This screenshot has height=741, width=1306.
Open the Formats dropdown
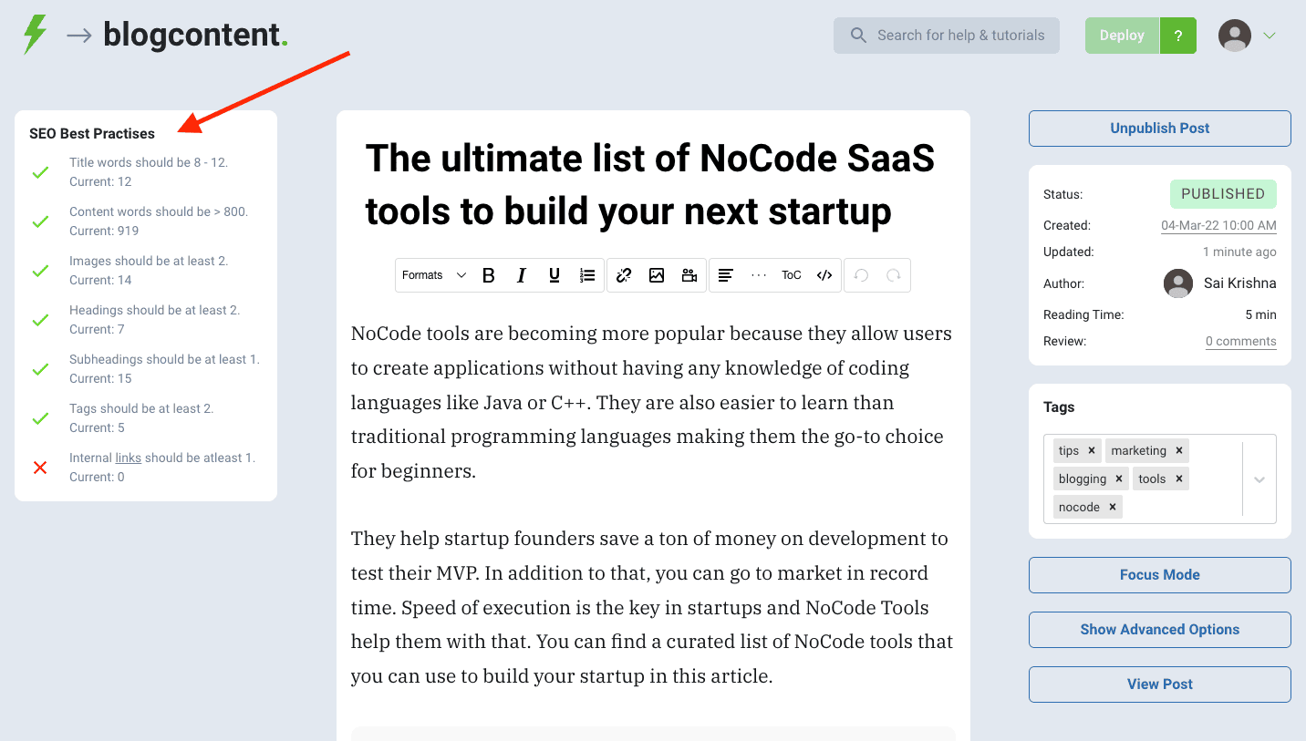tap(434, 275)
